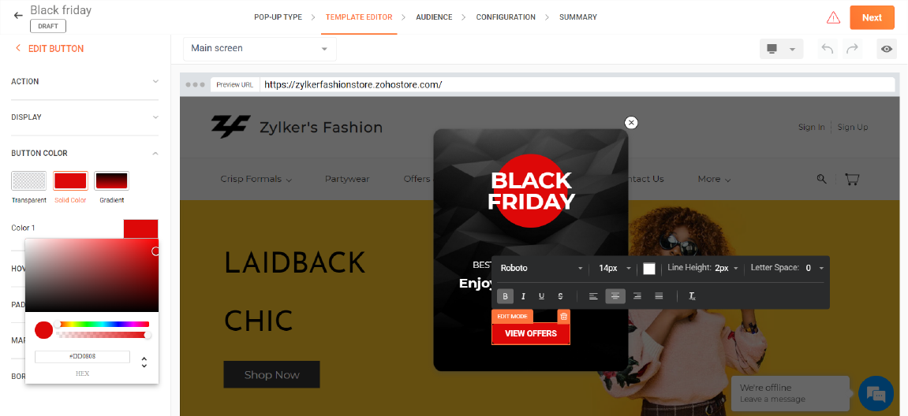The image size is (908, 416).
Task: Close the Black Friday pop-up preview
Action: (x=631, y=123)
